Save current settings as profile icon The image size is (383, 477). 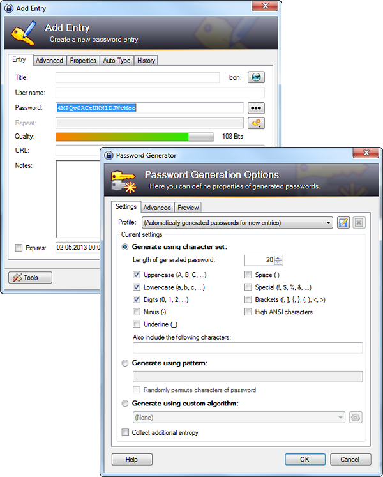[343, 223]
